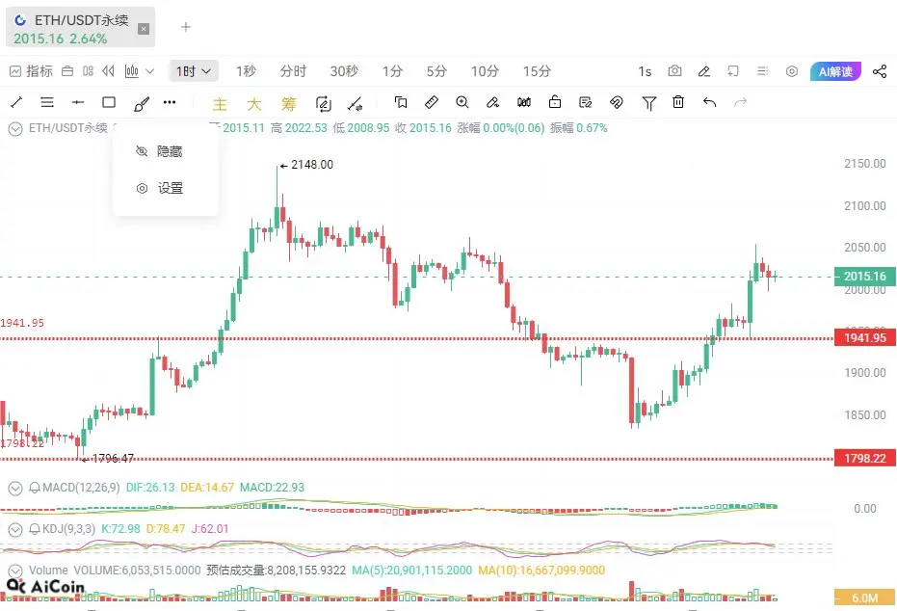Take a chart screenshot with camera icon

coord(675,71)
